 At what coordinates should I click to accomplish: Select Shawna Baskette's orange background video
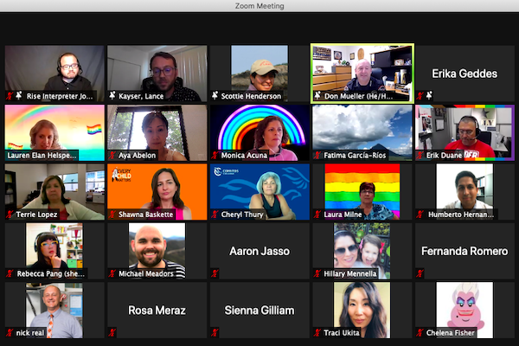click(x=157, y=192)
